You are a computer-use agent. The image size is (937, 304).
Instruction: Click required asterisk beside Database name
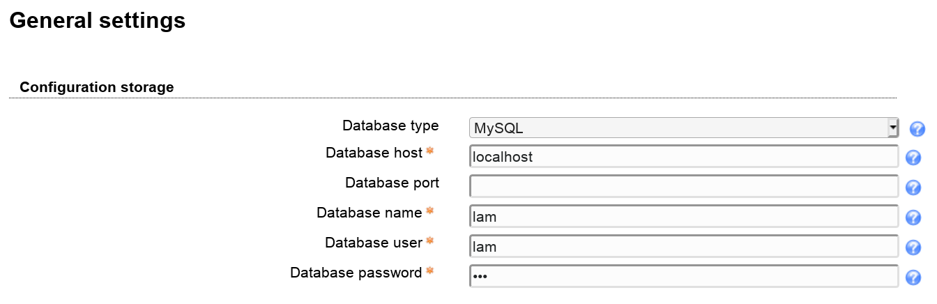click(x=430, y=211)
